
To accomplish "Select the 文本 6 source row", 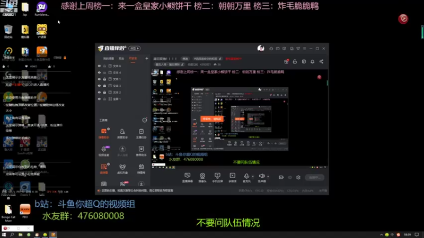I will point(123,66).
